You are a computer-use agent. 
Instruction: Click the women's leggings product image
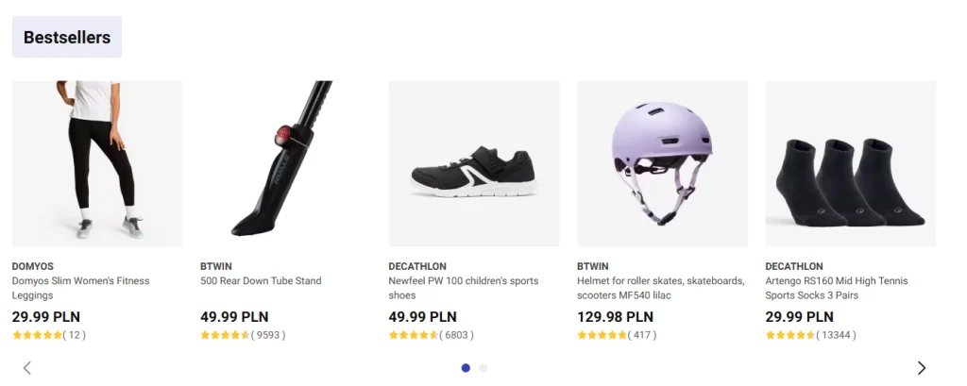pos(97,163)
